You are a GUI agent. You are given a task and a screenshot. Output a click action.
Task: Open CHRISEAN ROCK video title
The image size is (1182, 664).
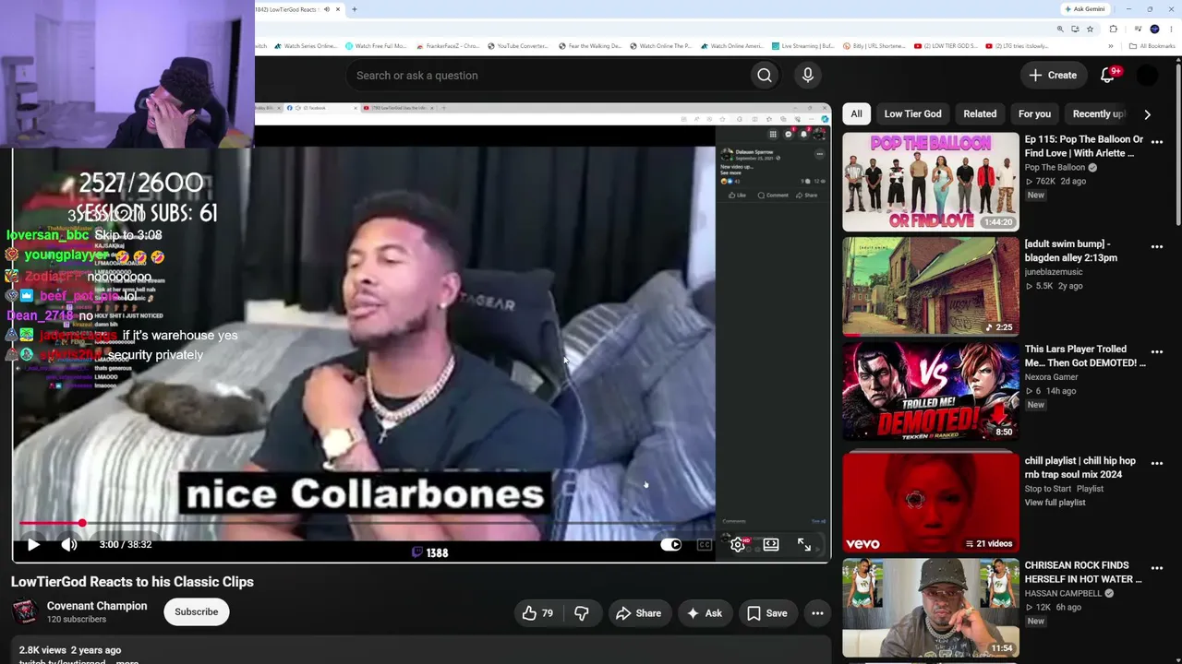click(x=1083, y=572)
